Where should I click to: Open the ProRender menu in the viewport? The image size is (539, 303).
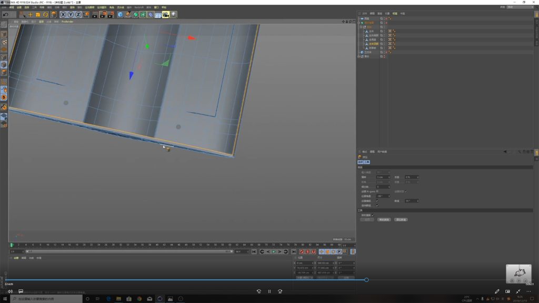point(67,22)
